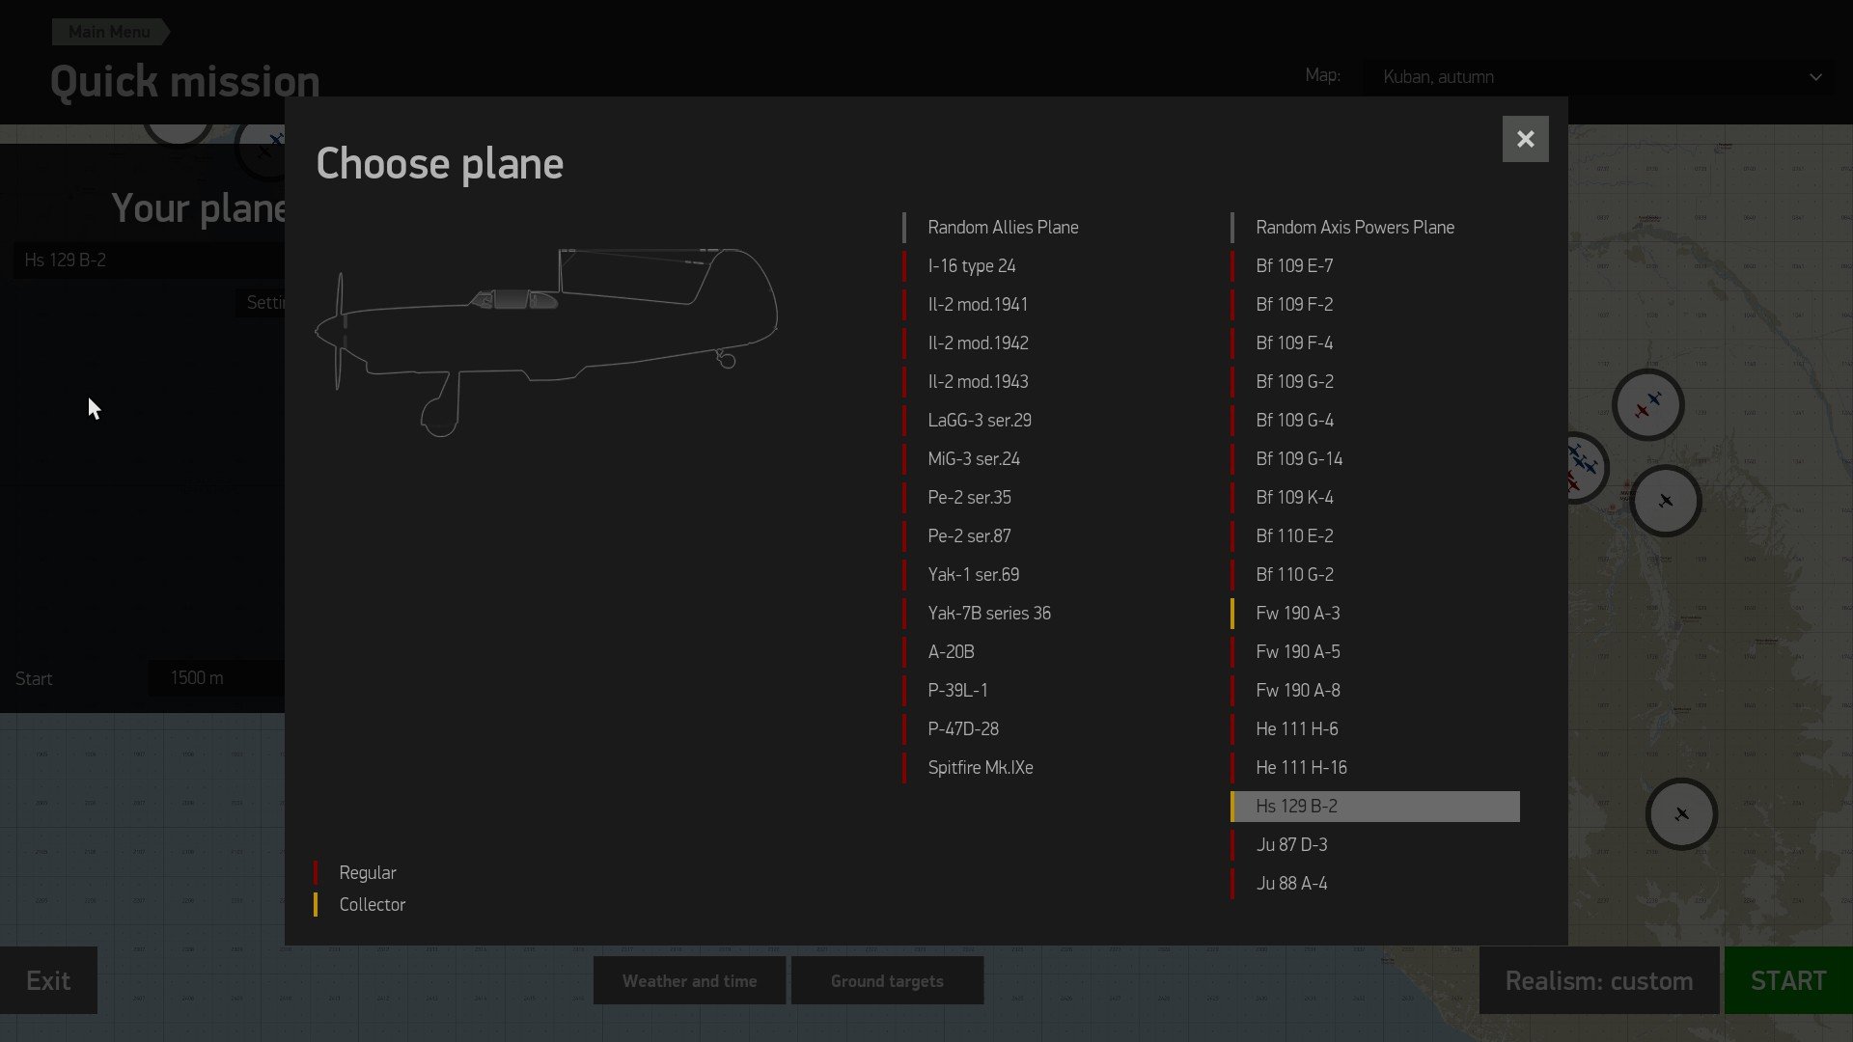
Task: Return via the Main Menu breadcrumb
Action: 109,32
